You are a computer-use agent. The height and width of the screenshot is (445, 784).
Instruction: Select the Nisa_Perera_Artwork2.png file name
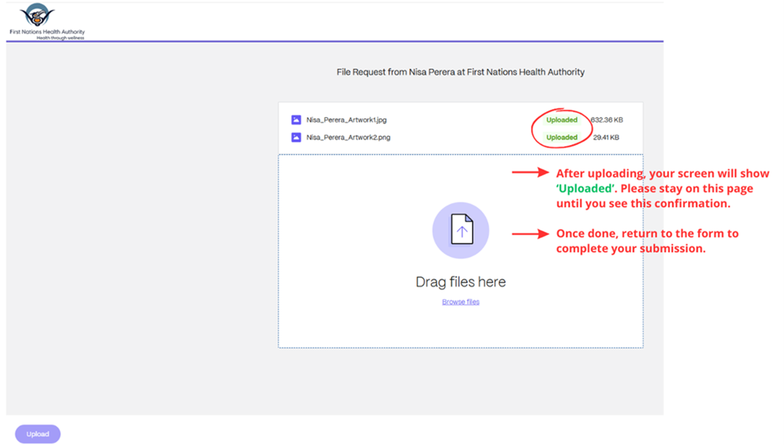[x=348, y=137]
